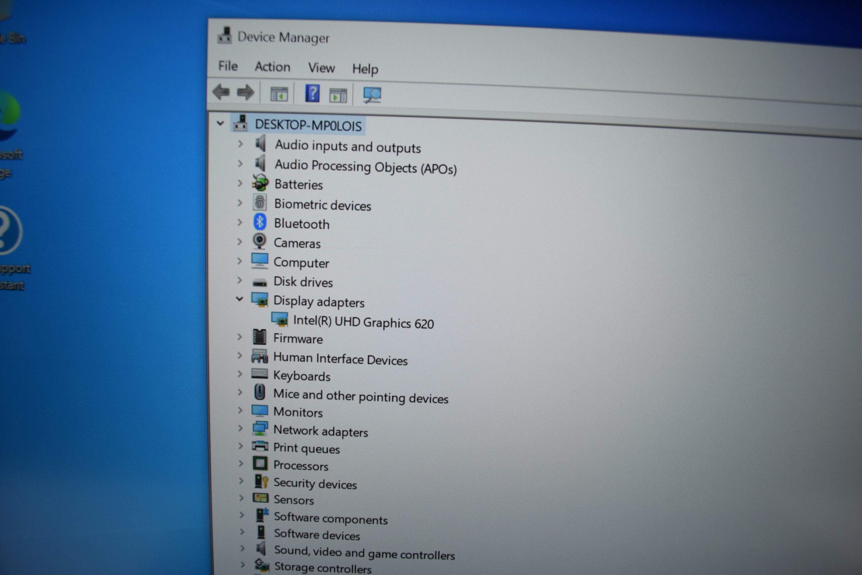
Task: Click the Network adapters icon
Action: coord(260,428)
